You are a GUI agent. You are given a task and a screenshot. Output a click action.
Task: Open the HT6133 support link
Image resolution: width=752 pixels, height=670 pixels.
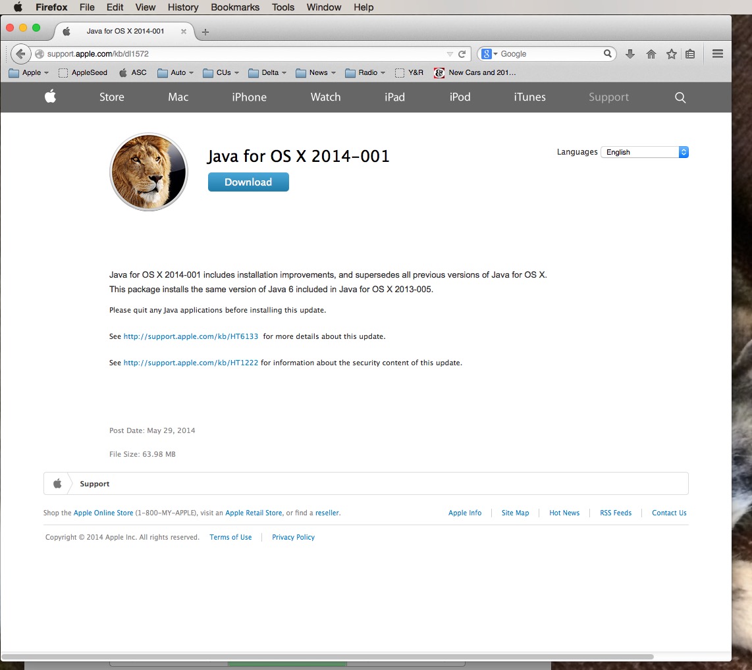coord(191,336)
